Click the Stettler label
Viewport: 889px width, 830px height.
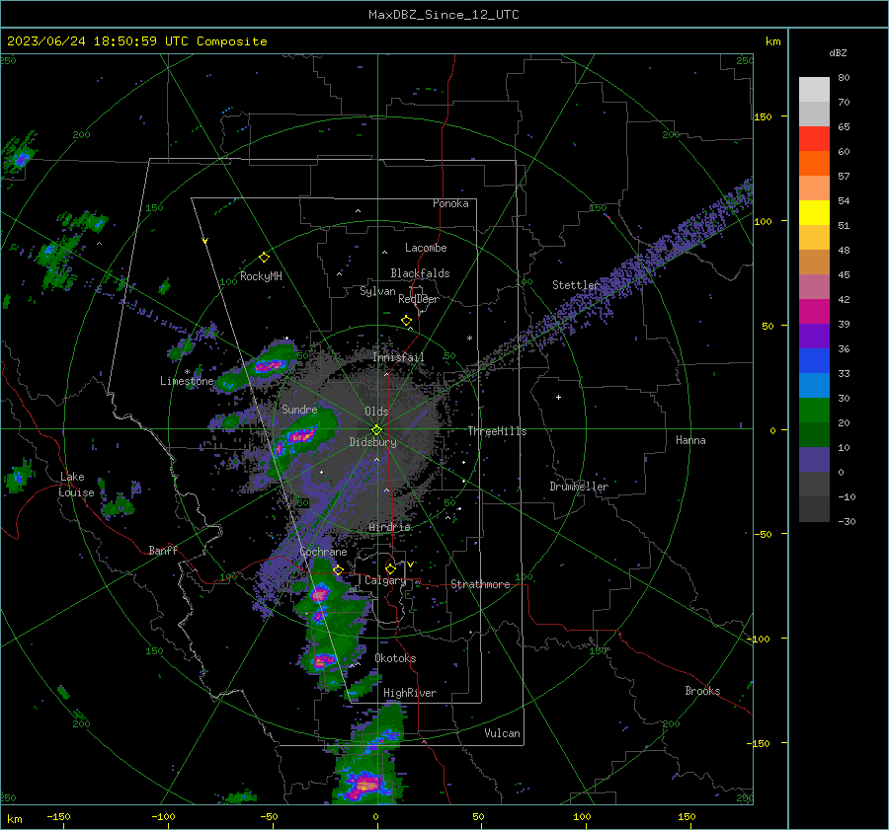(576, 285)
